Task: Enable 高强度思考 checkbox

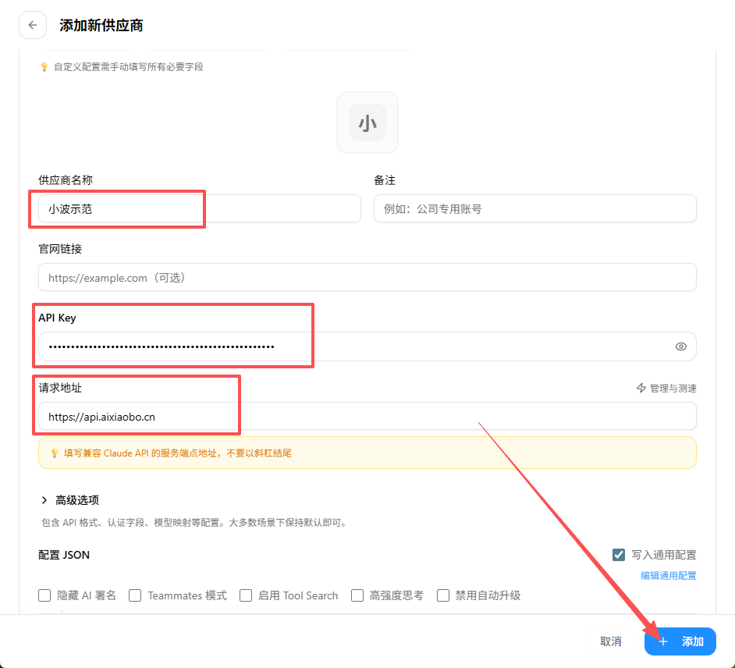Action: 357,595
